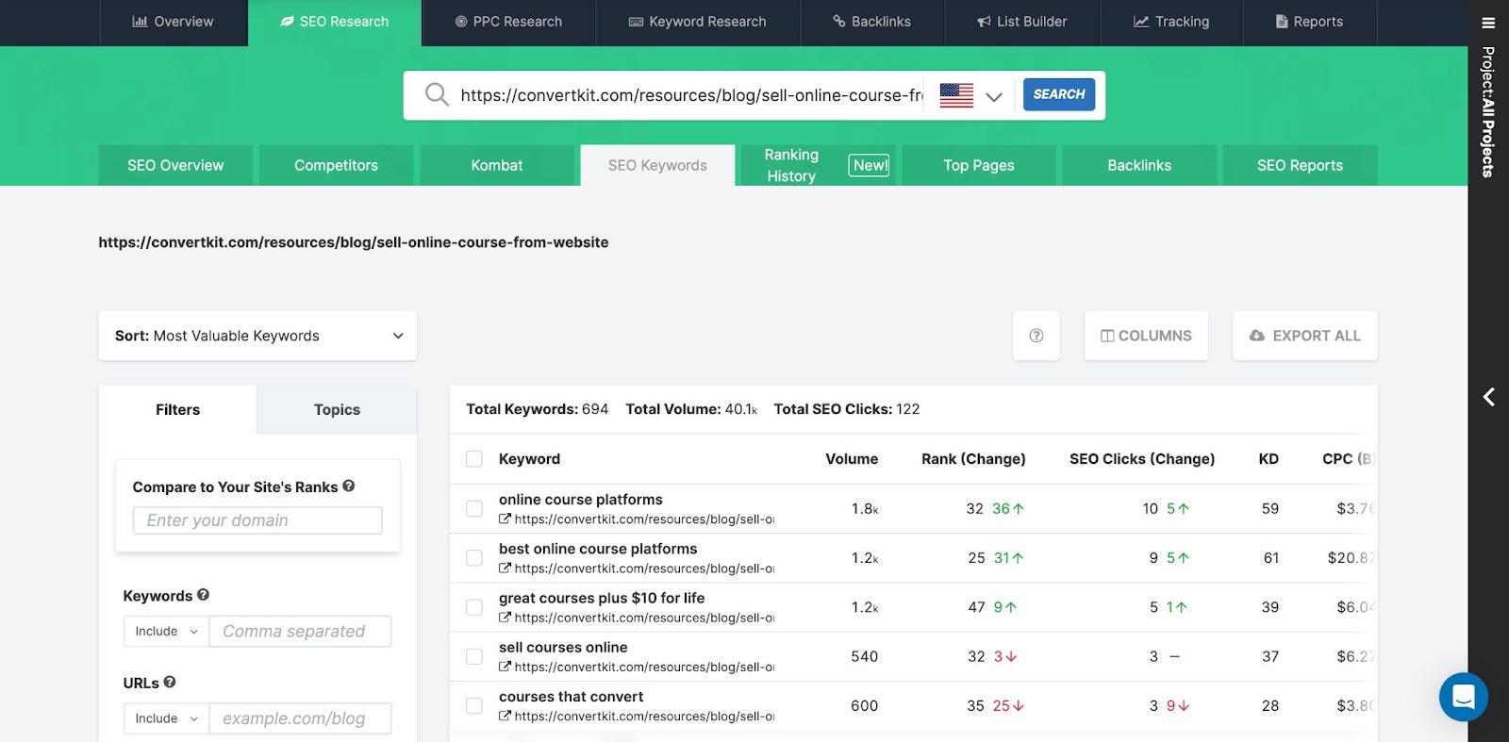Viewport: 1509px width, 742px height.
Task: Open the SEO Reports subtab
Action: coord(1300,165)
